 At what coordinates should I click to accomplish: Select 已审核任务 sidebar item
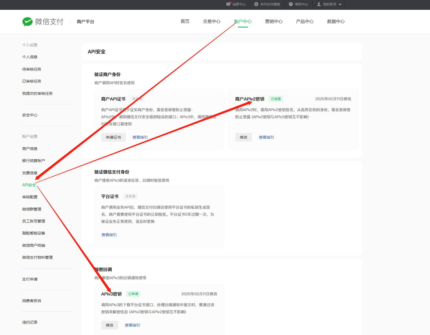click(32, 81)
